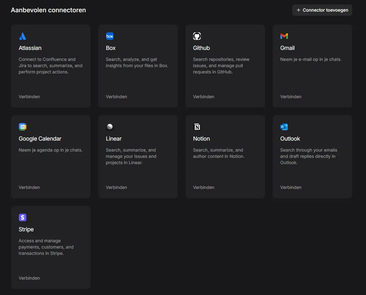
Task: Click 'Connect to Confluence and Jira' description
Action: click(x=50, y=66)
